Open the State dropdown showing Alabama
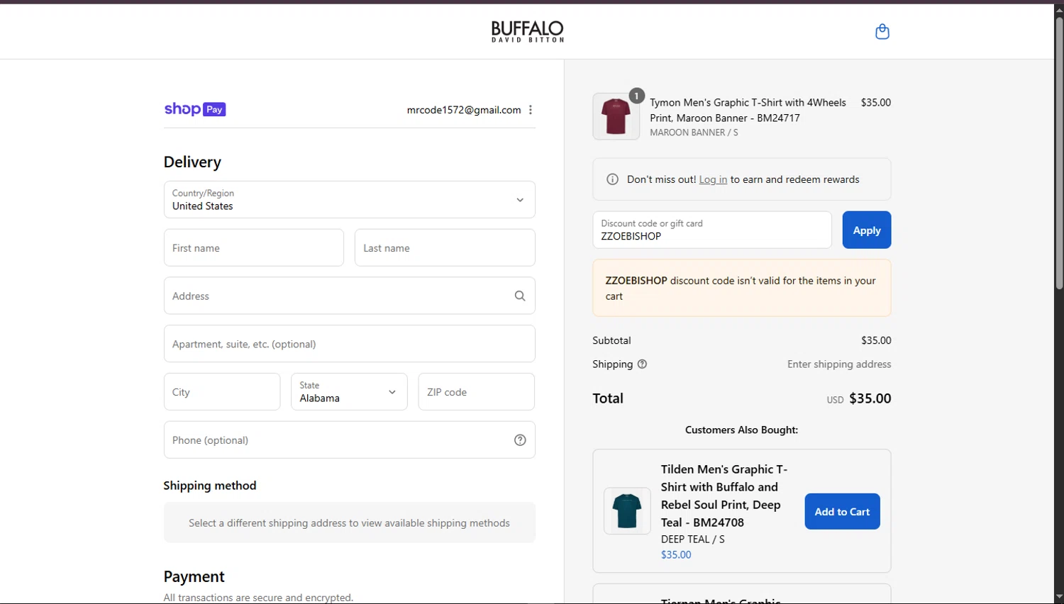Image resolution: width=1064 pixels, height=604 pixels. [349, 392]
